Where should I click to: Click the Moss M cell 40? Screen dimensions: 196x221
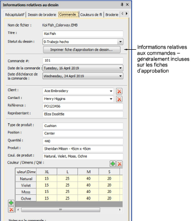[x=88, y=191]
